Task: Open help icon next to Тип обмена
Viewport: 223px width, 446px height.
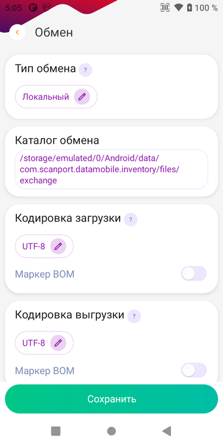Action: tap(85, 70)
